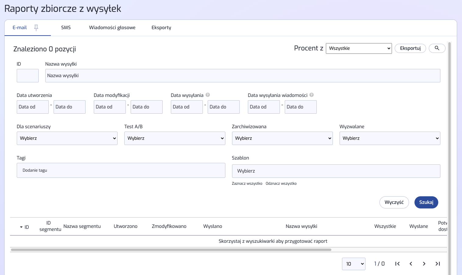462x275 pixels.
Task: Jump to last page of results
Action: pyautogui.click(x=438, y=264)
